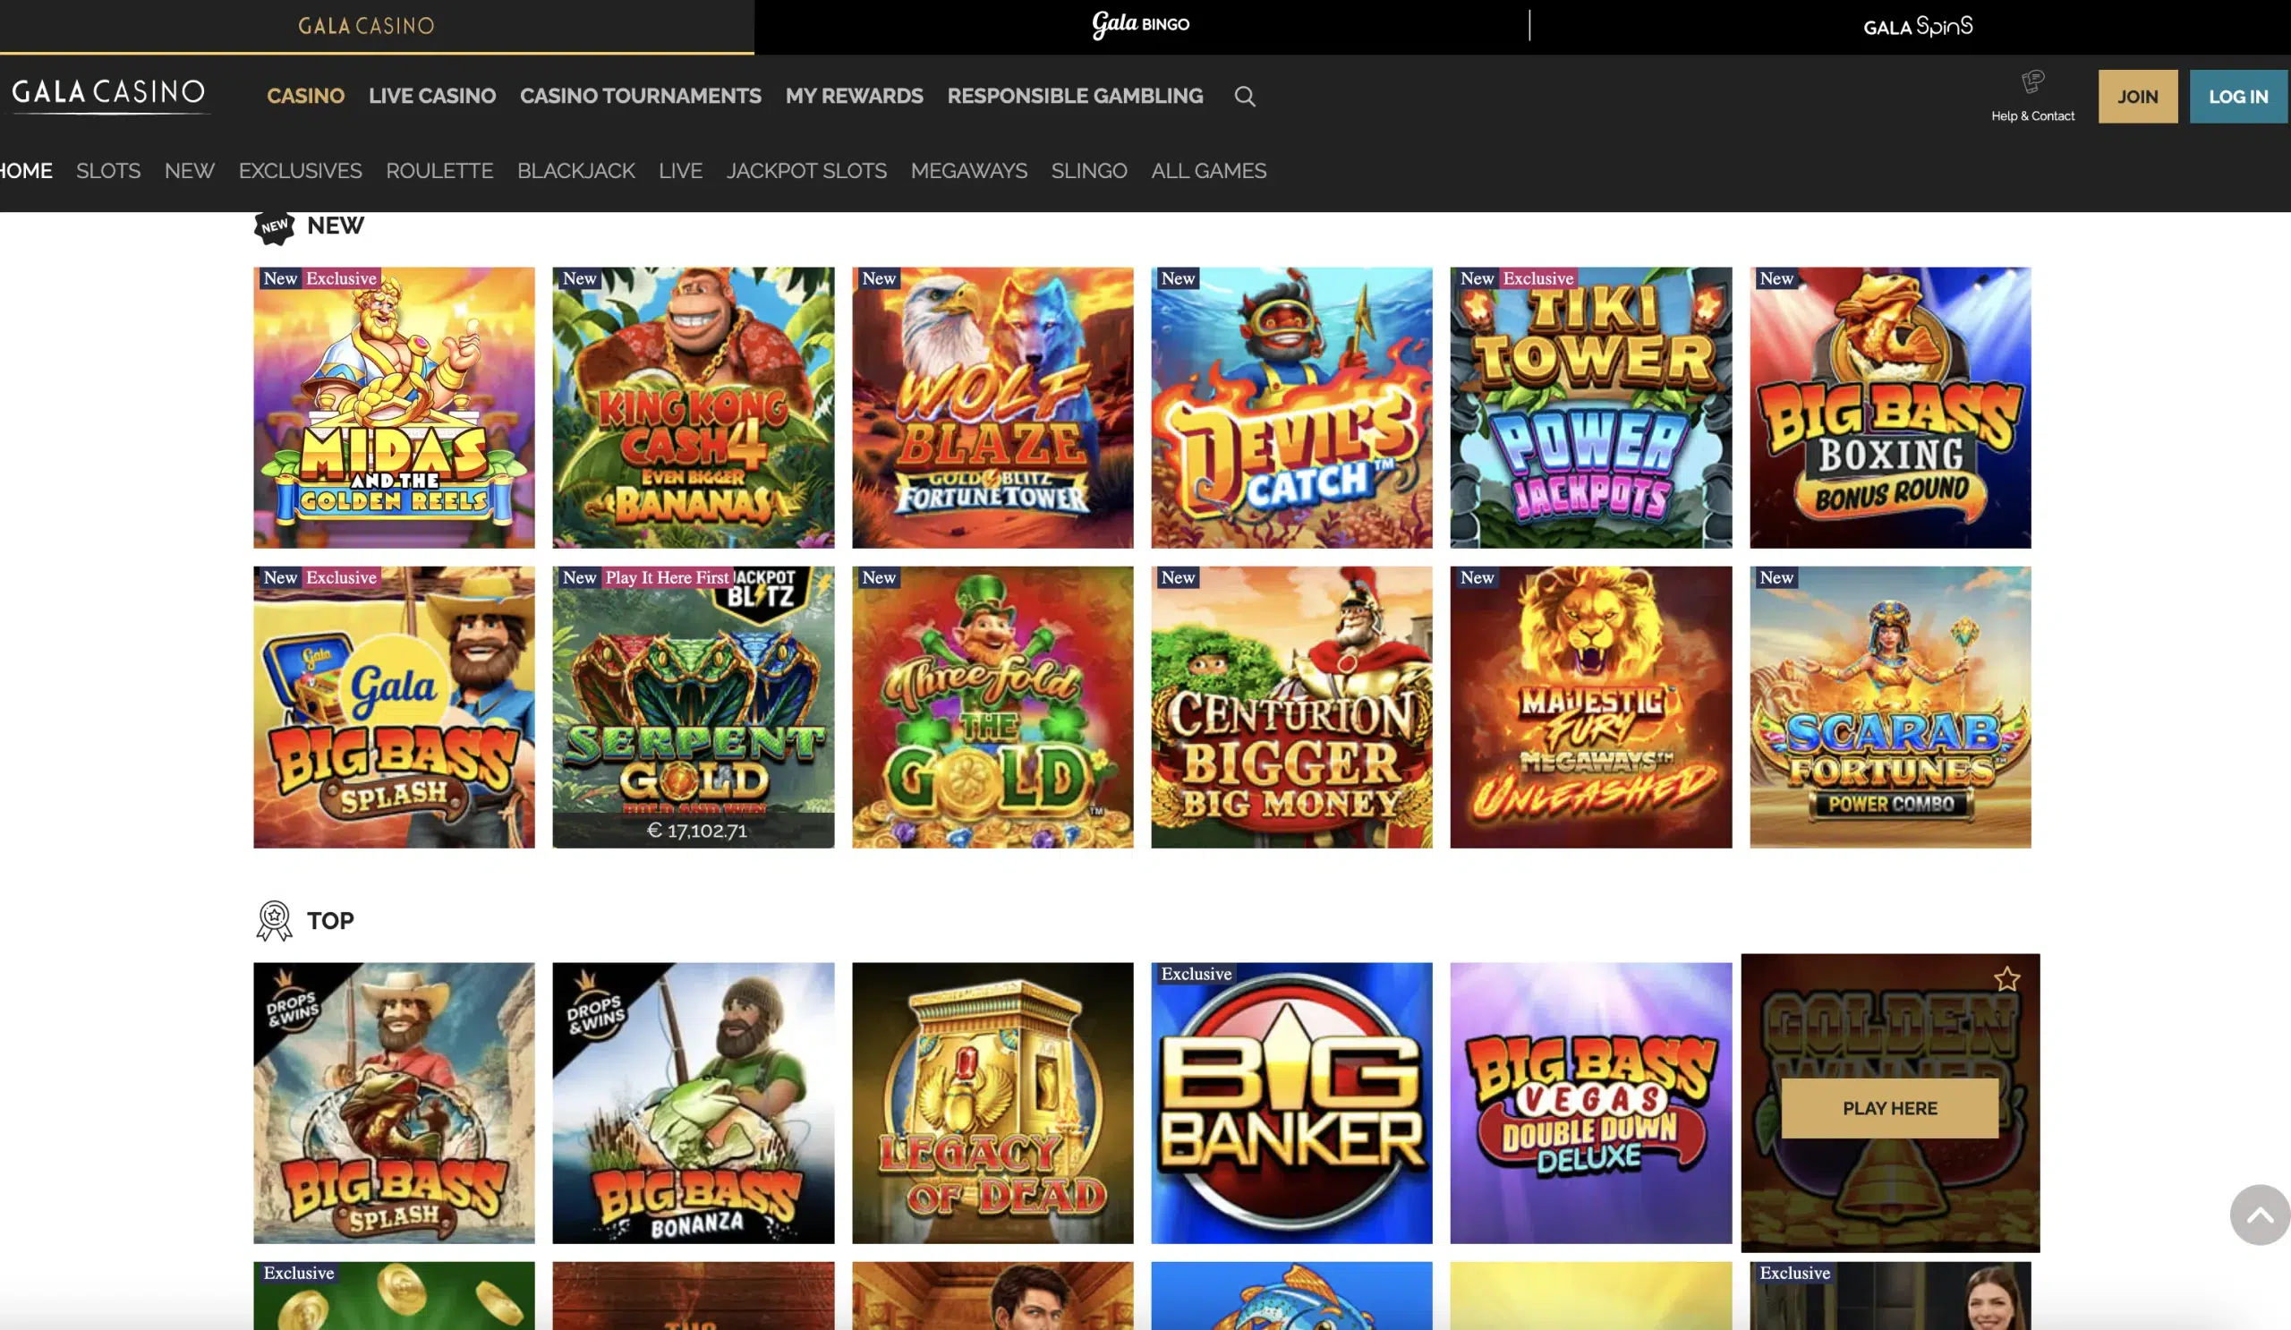Click the scroll-to-top arrow button
The image size is (2291, 1330).
click(x=2260, y=1215)
